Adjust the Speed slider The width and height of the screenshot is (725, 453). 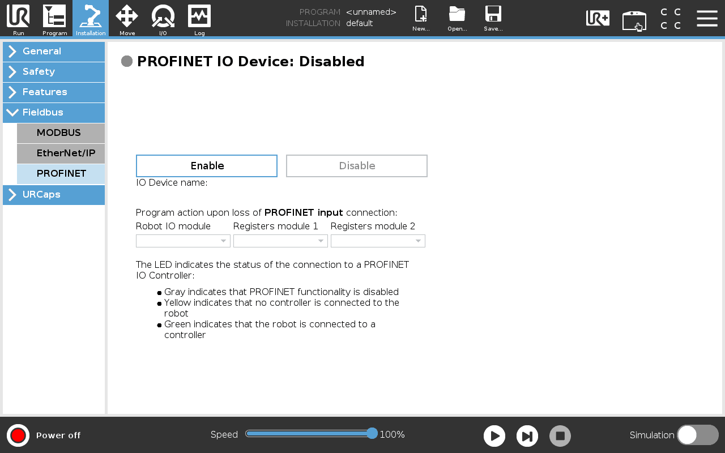(x=311, y=434)
